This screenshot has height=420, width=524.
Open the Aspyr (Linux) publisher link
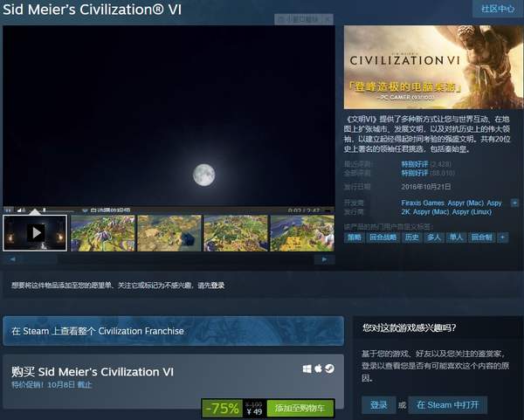point(472,212)
